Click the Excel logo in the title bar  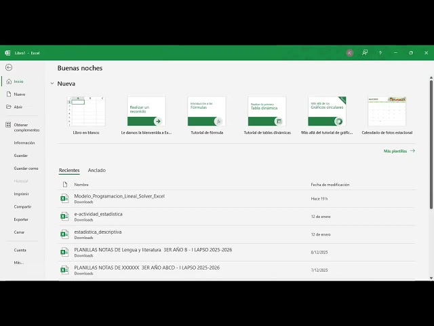click(7, 53)
